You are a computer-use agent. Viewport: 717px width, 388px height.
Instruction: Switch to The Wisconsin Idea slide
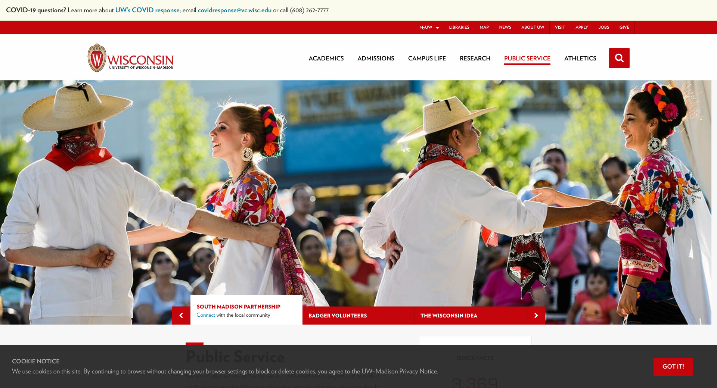click(471, 316)
